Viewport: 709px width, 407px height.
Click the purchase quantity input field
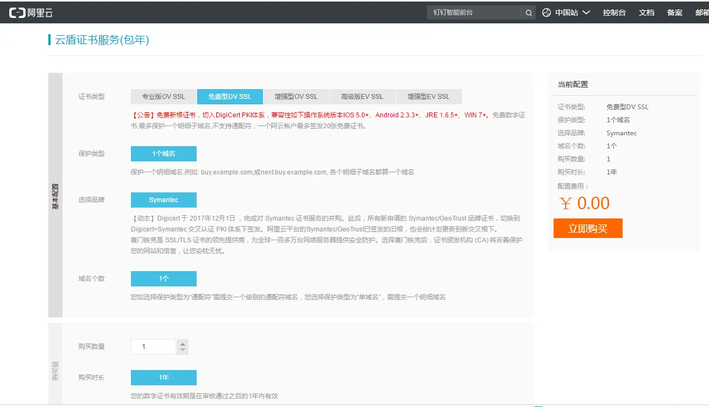(153, 347)
